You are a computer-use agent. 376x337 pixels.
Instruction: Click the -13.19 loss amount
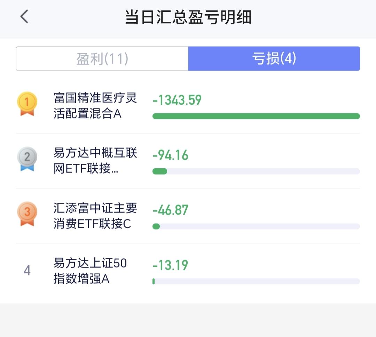pos(170,265)
